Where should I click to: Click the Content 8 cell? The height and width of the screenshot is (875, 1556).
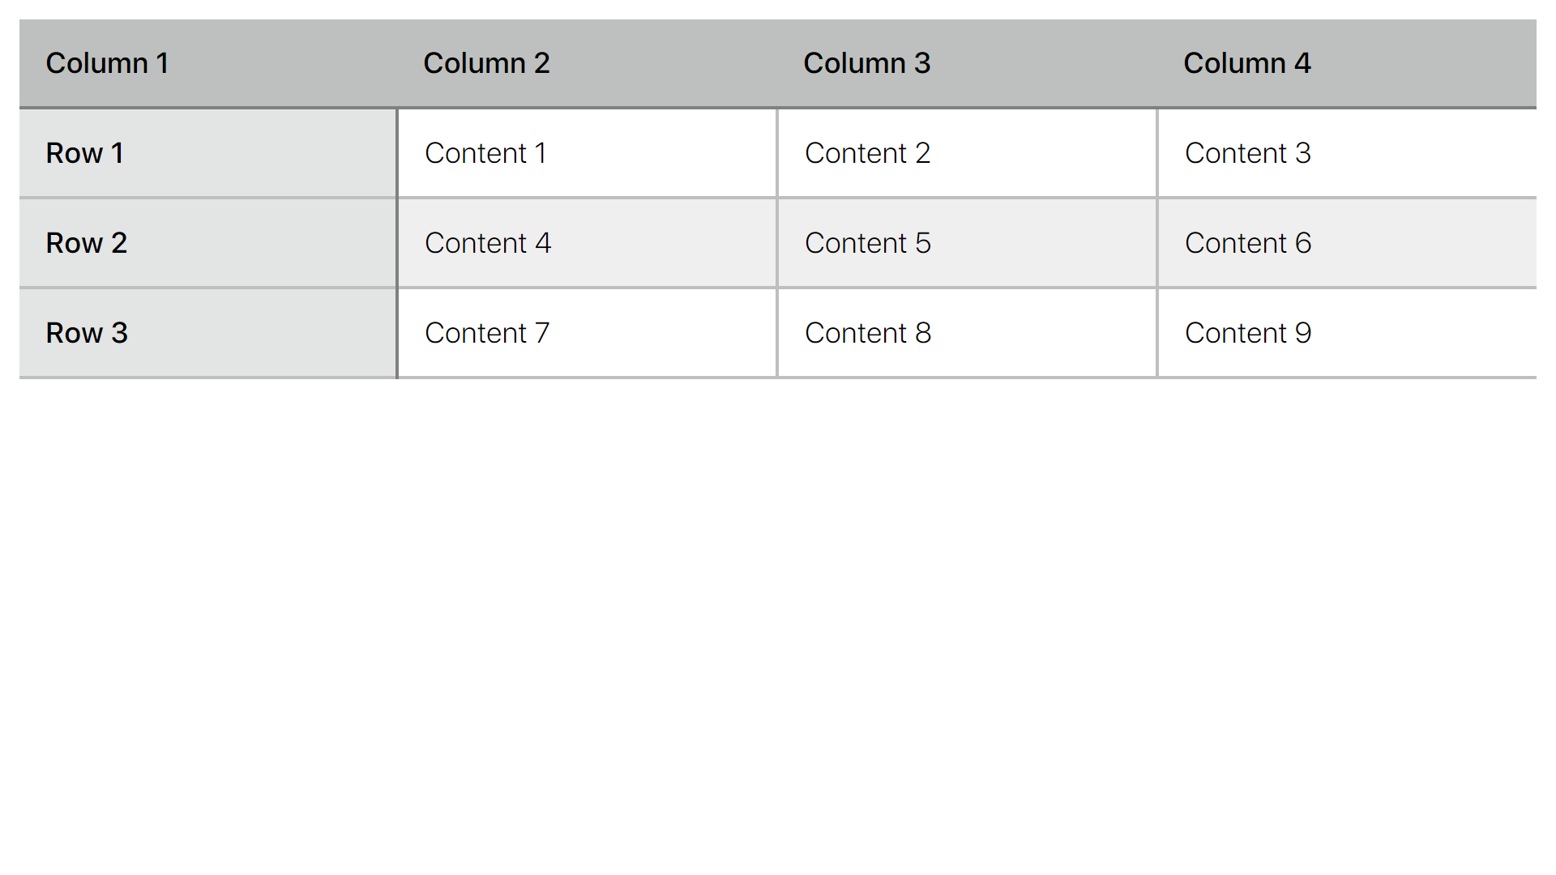pyautogui.click(x=968, y=333)
